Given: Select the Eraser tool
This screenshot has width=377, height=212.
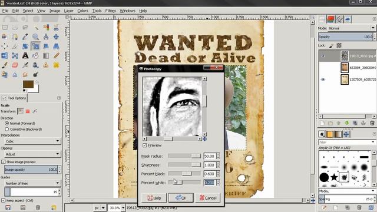Looking at the screenshot, I should [x=15, y=65].
